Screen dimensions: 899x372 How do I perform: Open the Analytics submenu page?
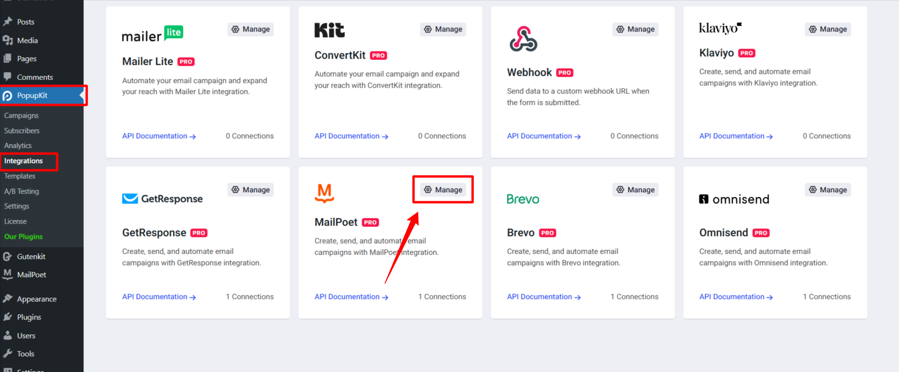18,145
